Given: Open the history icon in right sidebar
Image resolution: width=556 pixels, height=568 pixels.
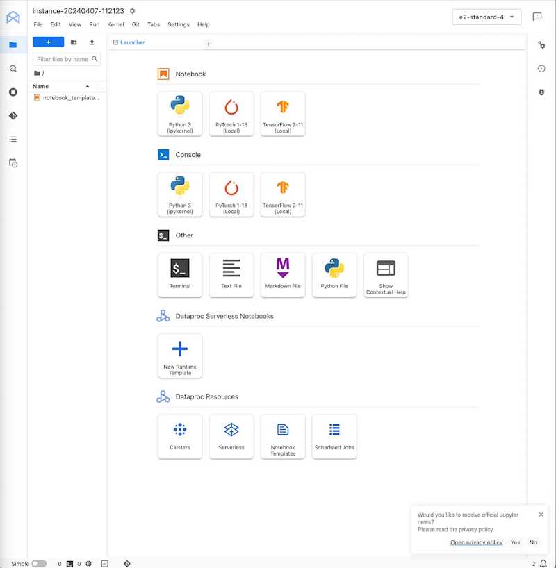Looking at the screenshot, I should [541, 69].
